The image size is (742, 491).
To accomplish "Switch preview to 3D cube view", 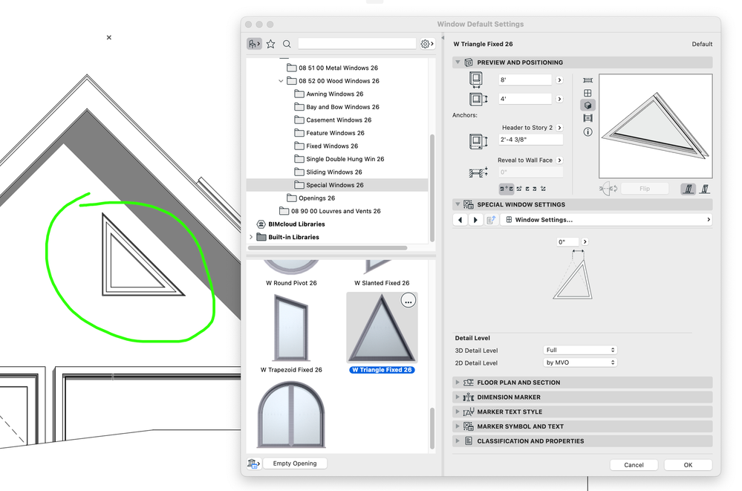I will click(x=588, y=105).
